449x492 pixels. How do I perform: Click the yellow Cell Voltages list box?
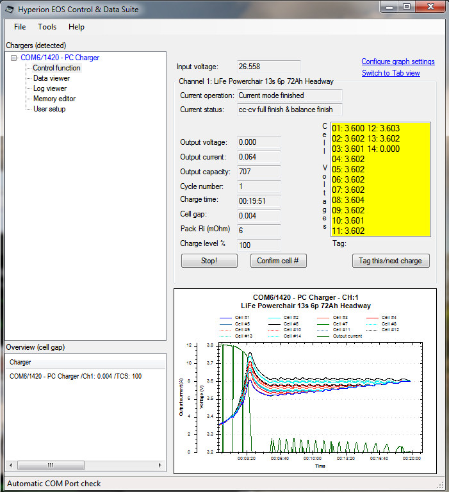point(376,179)
